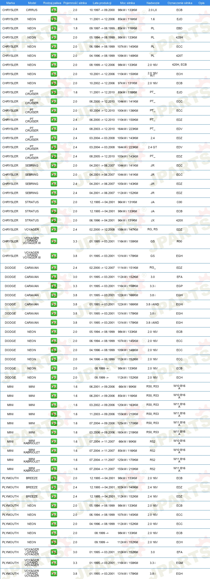Select the Pojemność silnika column header
This screenshot has width=210, height=579.
coord(75,3)
